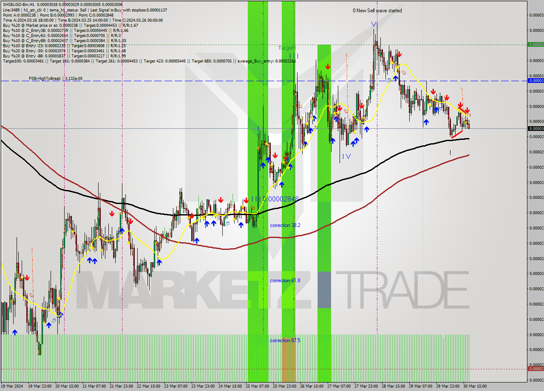Image resolution: width=544 pixels, height=391 pixels.
Task: Click the 'Buy %10 @ Entry -23' line
Action: pos(64,45)
